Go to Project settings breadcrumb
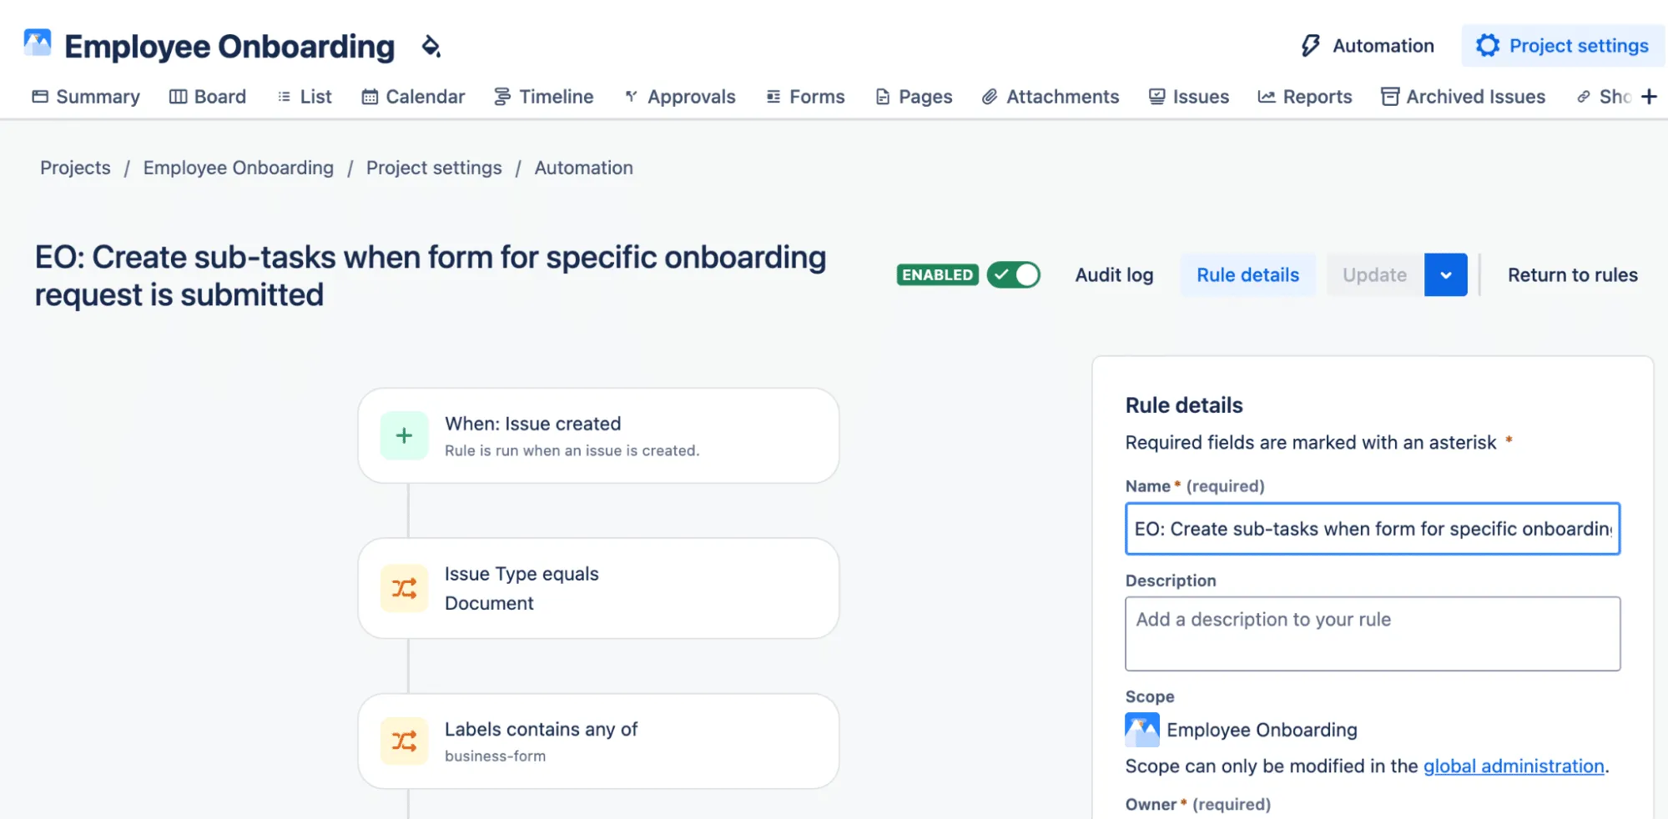 point(434,168)
